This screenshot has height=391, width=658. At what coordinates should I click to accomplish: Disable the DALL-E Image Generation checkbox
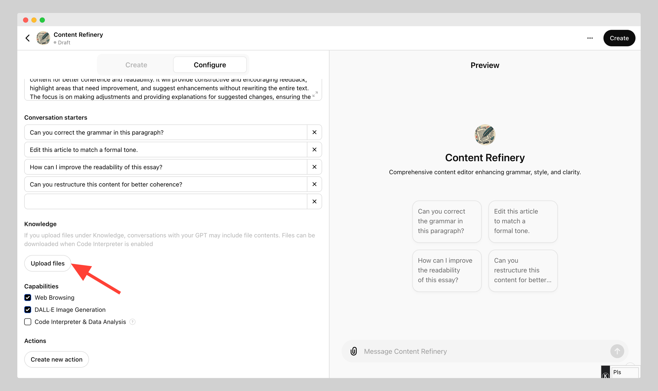28,310
